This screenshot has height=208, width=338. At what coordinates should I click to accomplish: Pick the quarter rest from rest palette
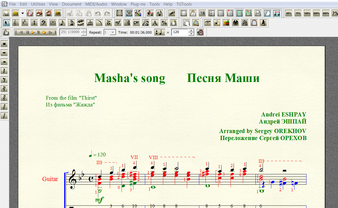[5, 71]
